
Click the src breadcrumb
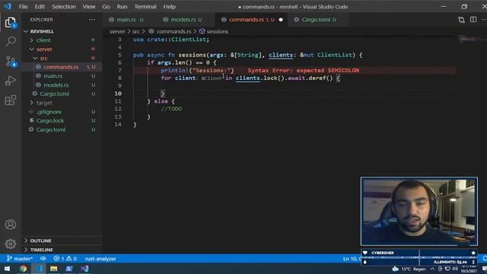tap(136, 31)
